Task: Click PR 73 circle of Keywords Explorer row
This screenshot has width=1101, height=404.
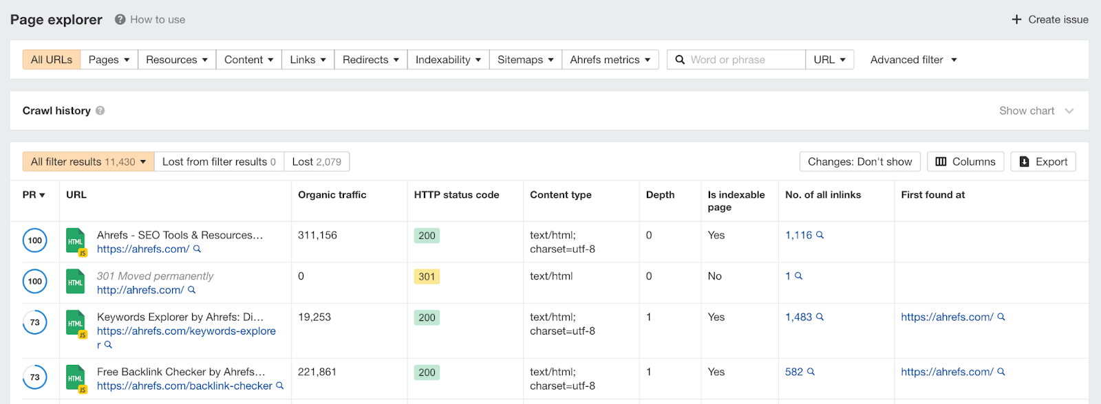Action: click(35, 322)
